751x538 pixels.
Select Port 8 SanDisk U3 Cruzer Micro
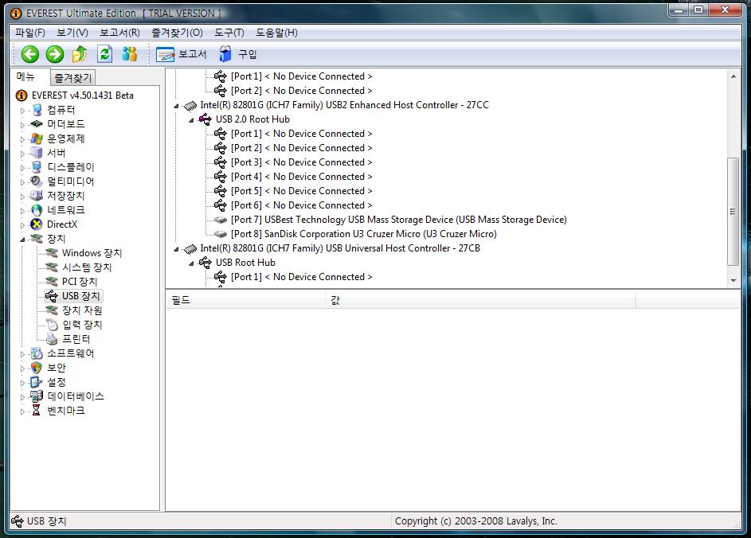pyautogui.click(x=363, y=233)
